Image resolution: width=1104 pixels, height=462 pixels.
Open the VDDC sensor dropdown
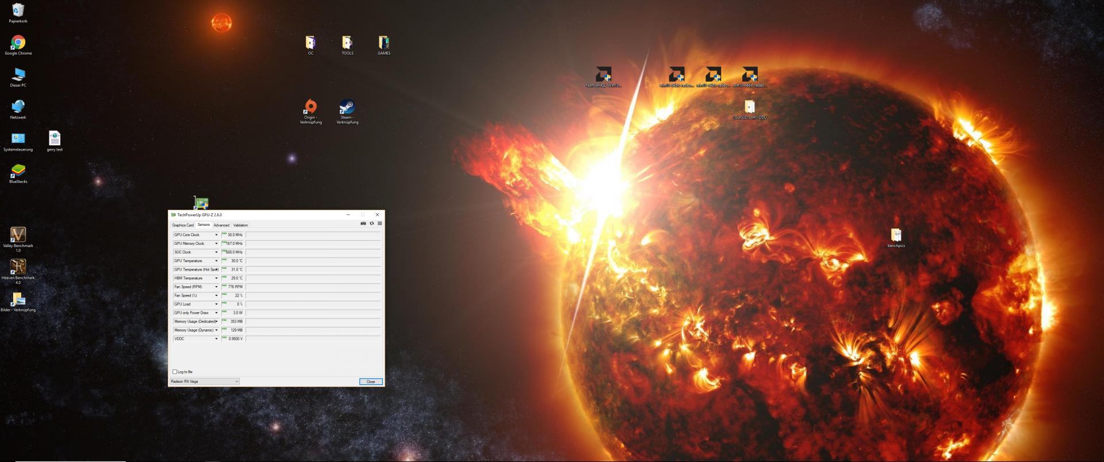point(216,338)
